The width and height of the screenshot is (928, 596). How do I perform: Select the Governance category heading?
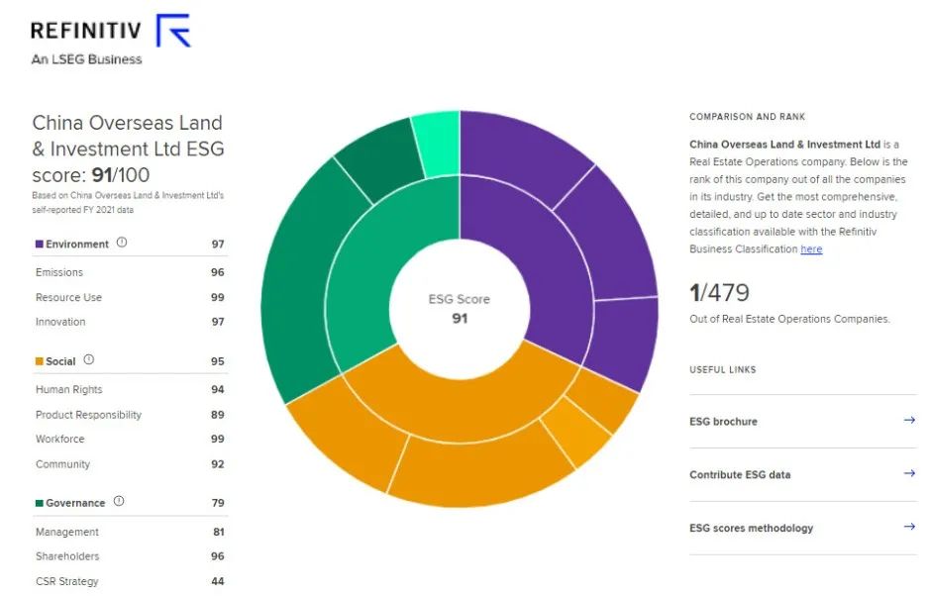pos(75,503)
